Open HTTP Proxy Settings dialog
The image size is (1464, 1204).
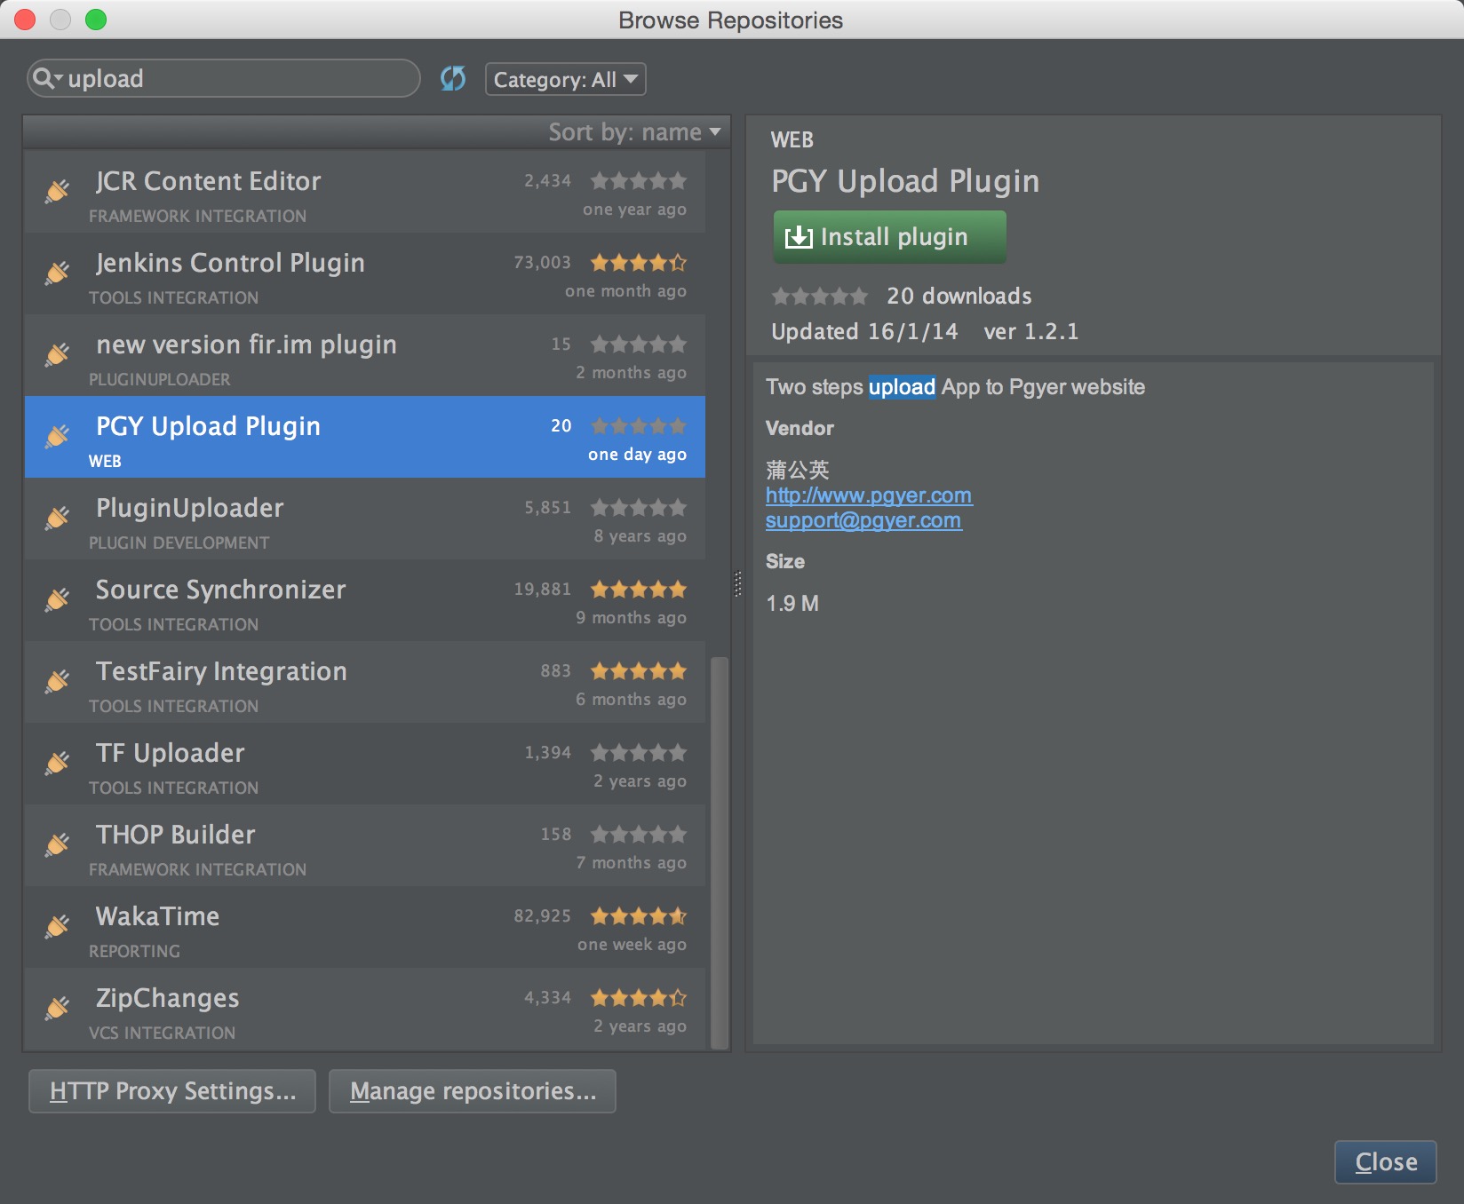[172, 1091]
